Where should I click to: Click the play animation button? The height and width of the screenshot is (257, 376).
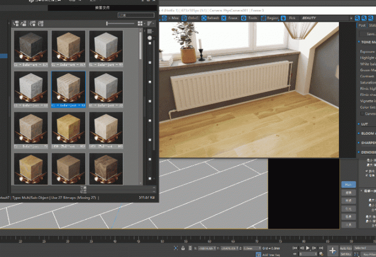click(307, 248)
